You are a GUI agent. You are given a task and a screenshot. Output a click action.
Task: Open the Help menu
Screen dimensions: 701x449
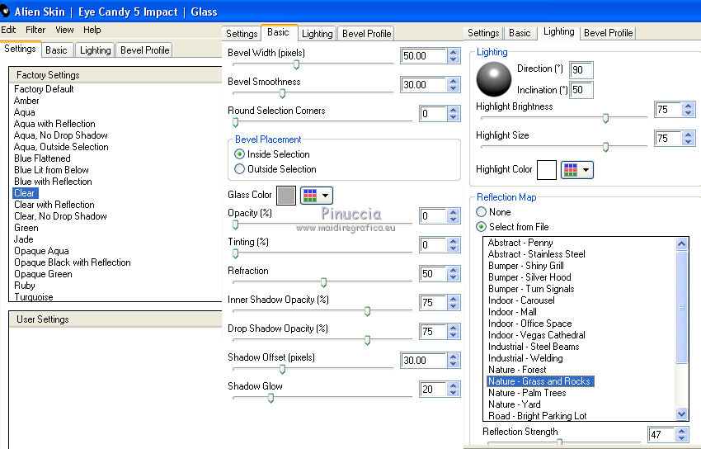(92, 30)
